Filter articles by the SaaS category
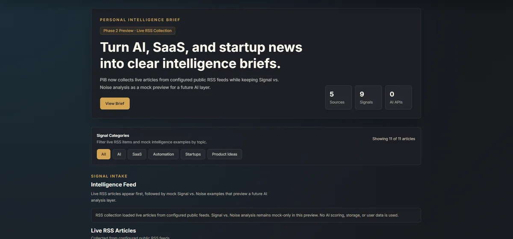The height and width of the screenshot is (239, 513). coord(137,154)
